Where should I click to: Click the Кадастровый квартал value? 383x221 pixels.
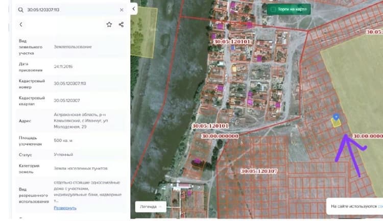tap(67, 101)
